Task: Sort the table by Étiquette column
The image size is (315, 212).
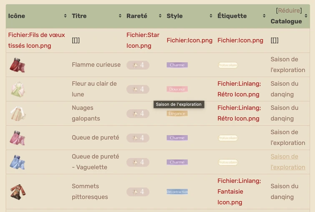Action: tap(264, 16)
